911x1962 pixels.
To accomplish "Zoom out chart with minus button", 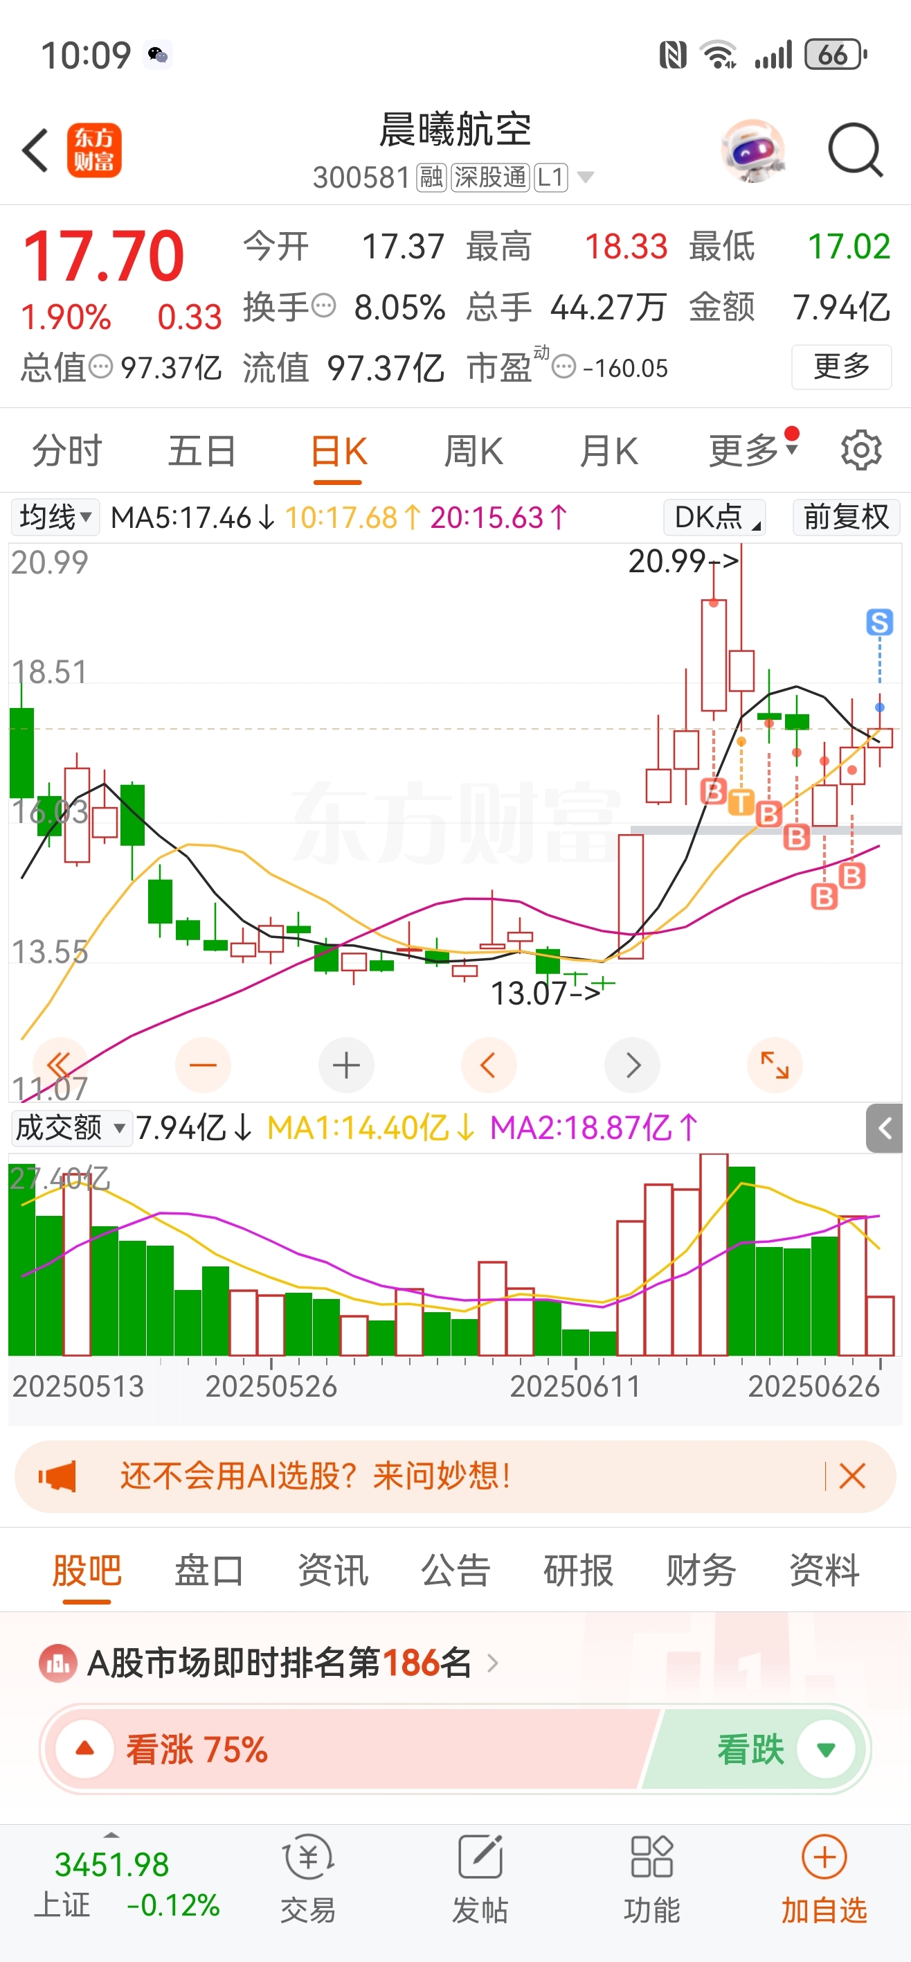I will click(204, 1064).
